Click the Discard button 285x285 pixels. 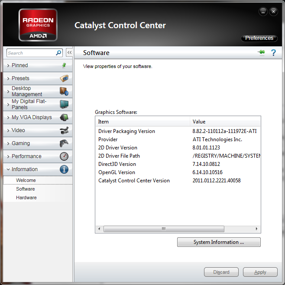pyautogui.click(x=221, y=272)
